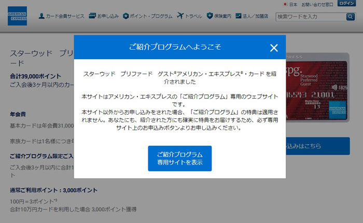Click the SPG card image thumbnail
Screen dimensions: 363x223
tap(317, 87)
